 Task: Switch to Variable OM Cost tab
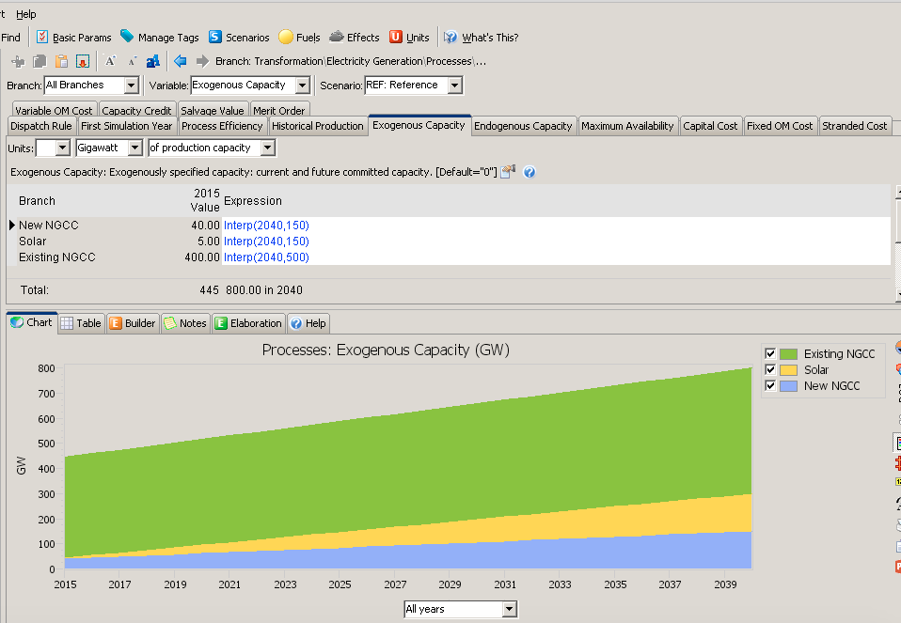pyautogui.click(x=54, y=110)
